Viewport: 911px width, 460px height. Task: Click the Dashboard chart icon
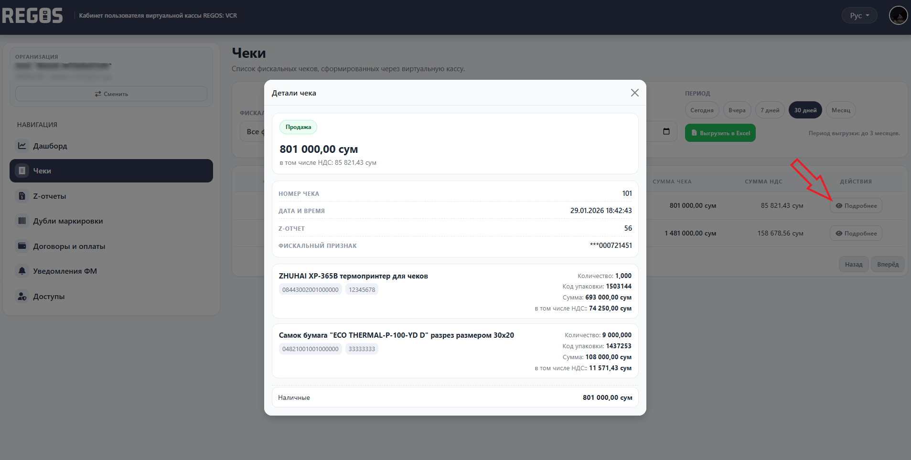coord(22,146)
